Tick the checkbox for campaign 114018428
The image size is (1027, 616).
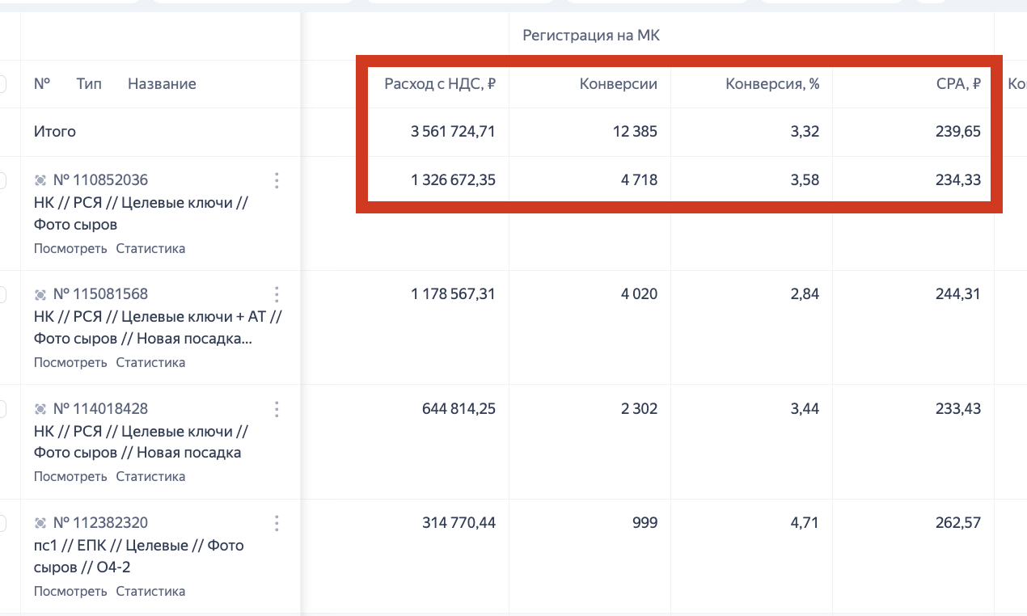[x=2, y=409]
